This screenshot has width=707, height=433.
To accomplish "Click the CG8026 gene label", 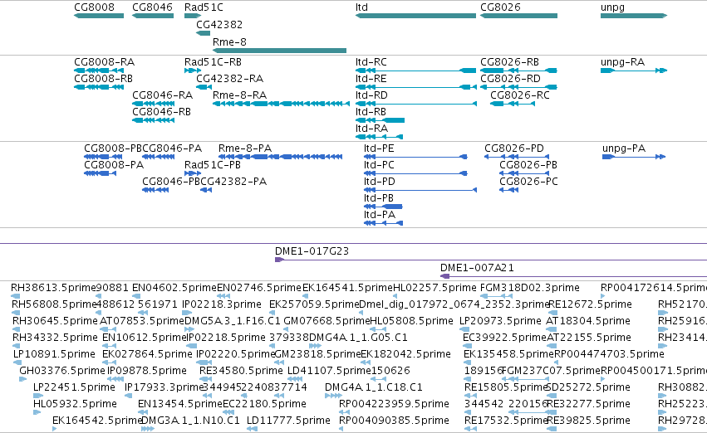I will tap(500, 7).
